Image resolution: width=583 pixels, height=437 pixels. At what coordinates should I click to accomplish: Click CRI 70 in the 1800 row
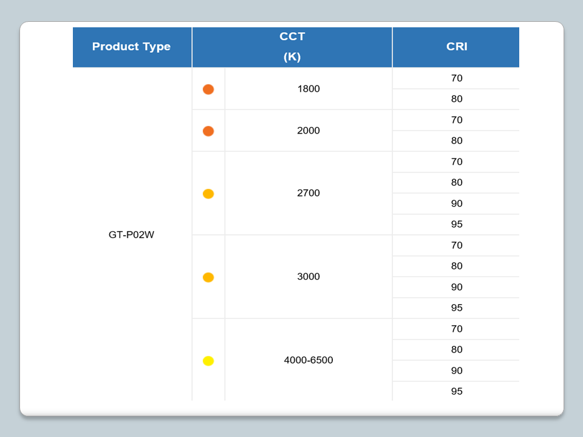point(457,78)
